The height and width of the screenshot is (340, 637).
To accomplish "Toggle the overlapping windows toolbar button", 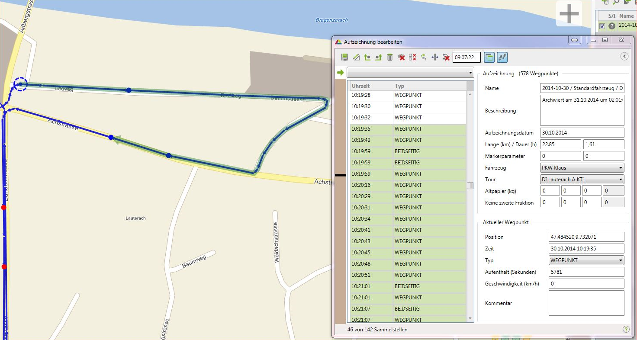I will (x=489, y=57).
